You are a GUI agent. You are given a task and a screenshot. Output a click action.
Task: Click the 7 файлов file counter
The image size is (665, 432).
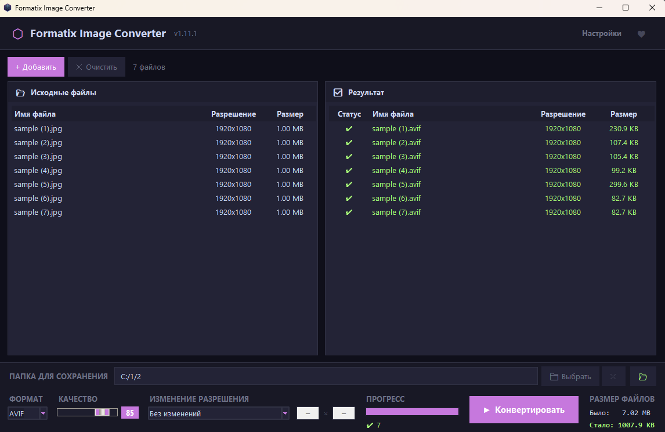(149, 67)
